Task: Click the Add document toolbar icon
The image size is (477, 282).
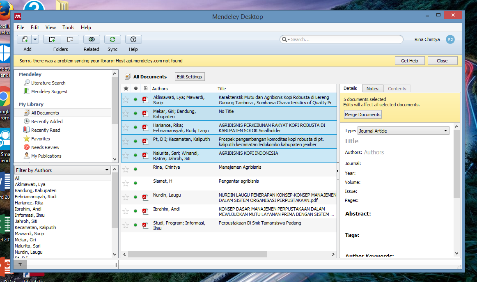Action: click(x=25, y=39)
